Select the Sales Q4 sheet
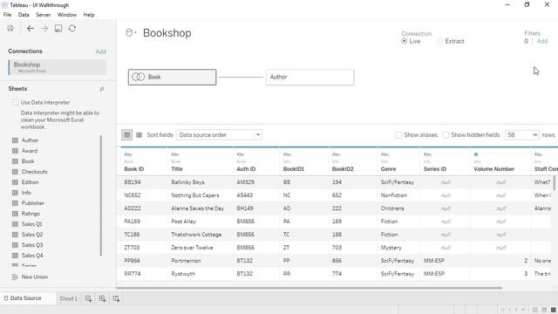This screenshot has height=314, width=558. tap(32, 256)
